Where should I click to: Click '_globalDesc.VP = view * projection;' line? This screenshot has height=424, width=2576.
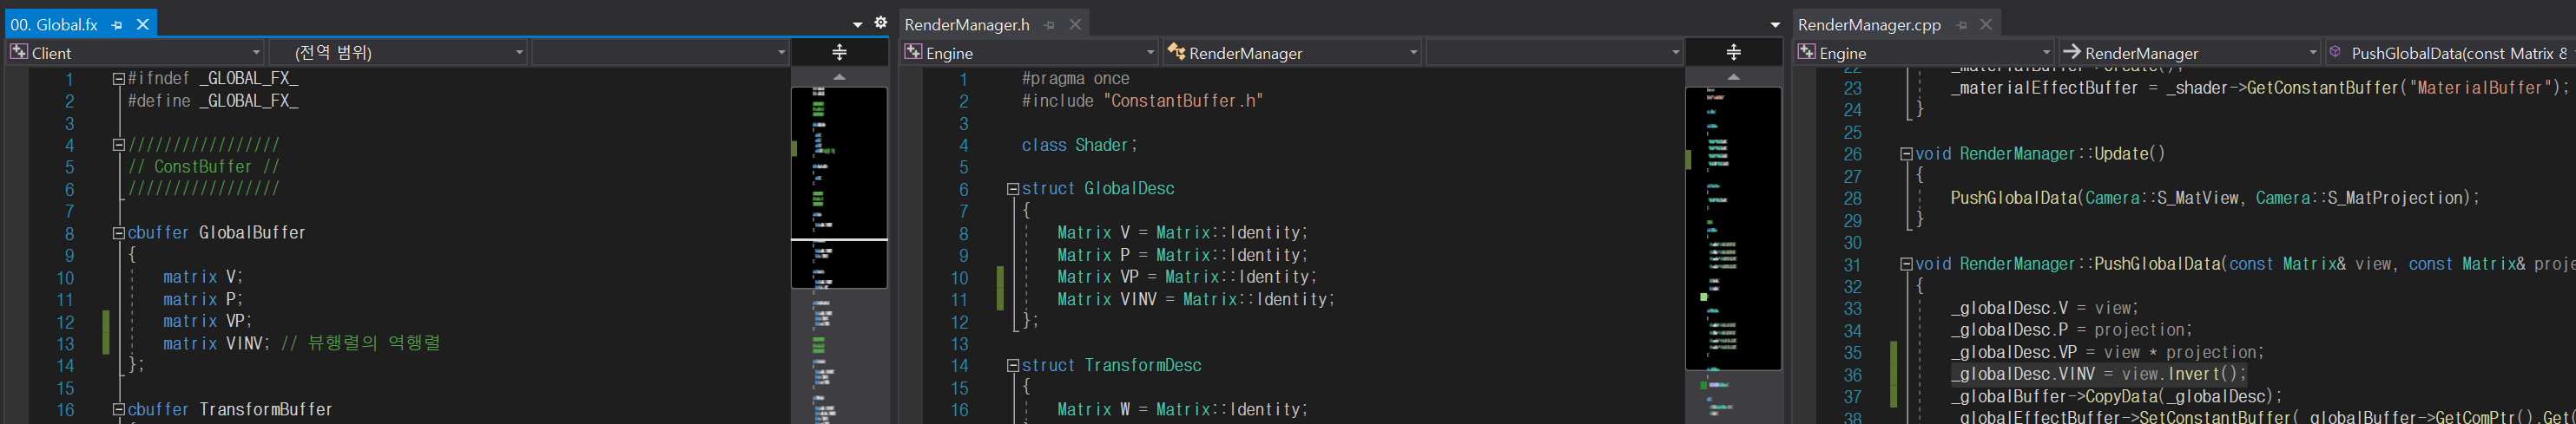click(2107, 352)
